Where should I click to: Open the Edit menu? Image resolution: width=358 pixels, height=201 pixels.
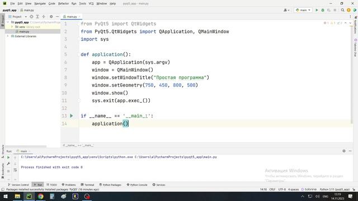(20, 3)
